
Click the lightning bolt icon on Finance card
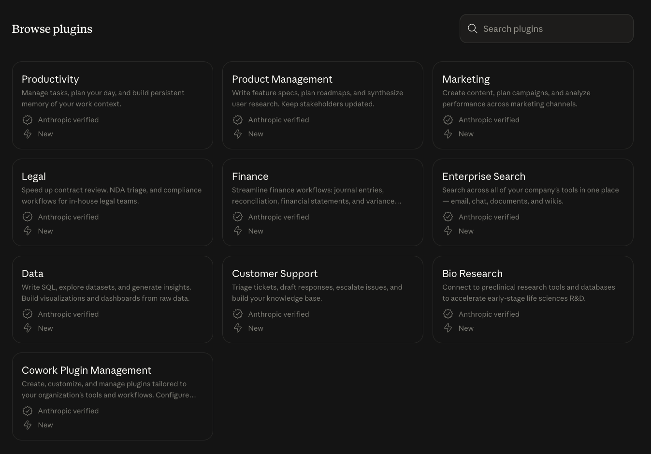point(238,231)
